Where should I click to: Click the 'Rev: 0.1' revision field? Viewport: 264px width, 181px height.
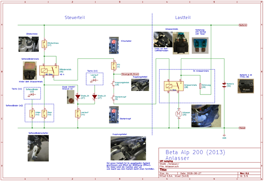point(245,173)
